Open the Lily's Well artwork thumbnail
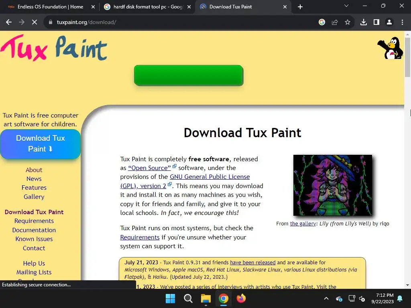Screen dimensions: 411x308 point(333,185)
